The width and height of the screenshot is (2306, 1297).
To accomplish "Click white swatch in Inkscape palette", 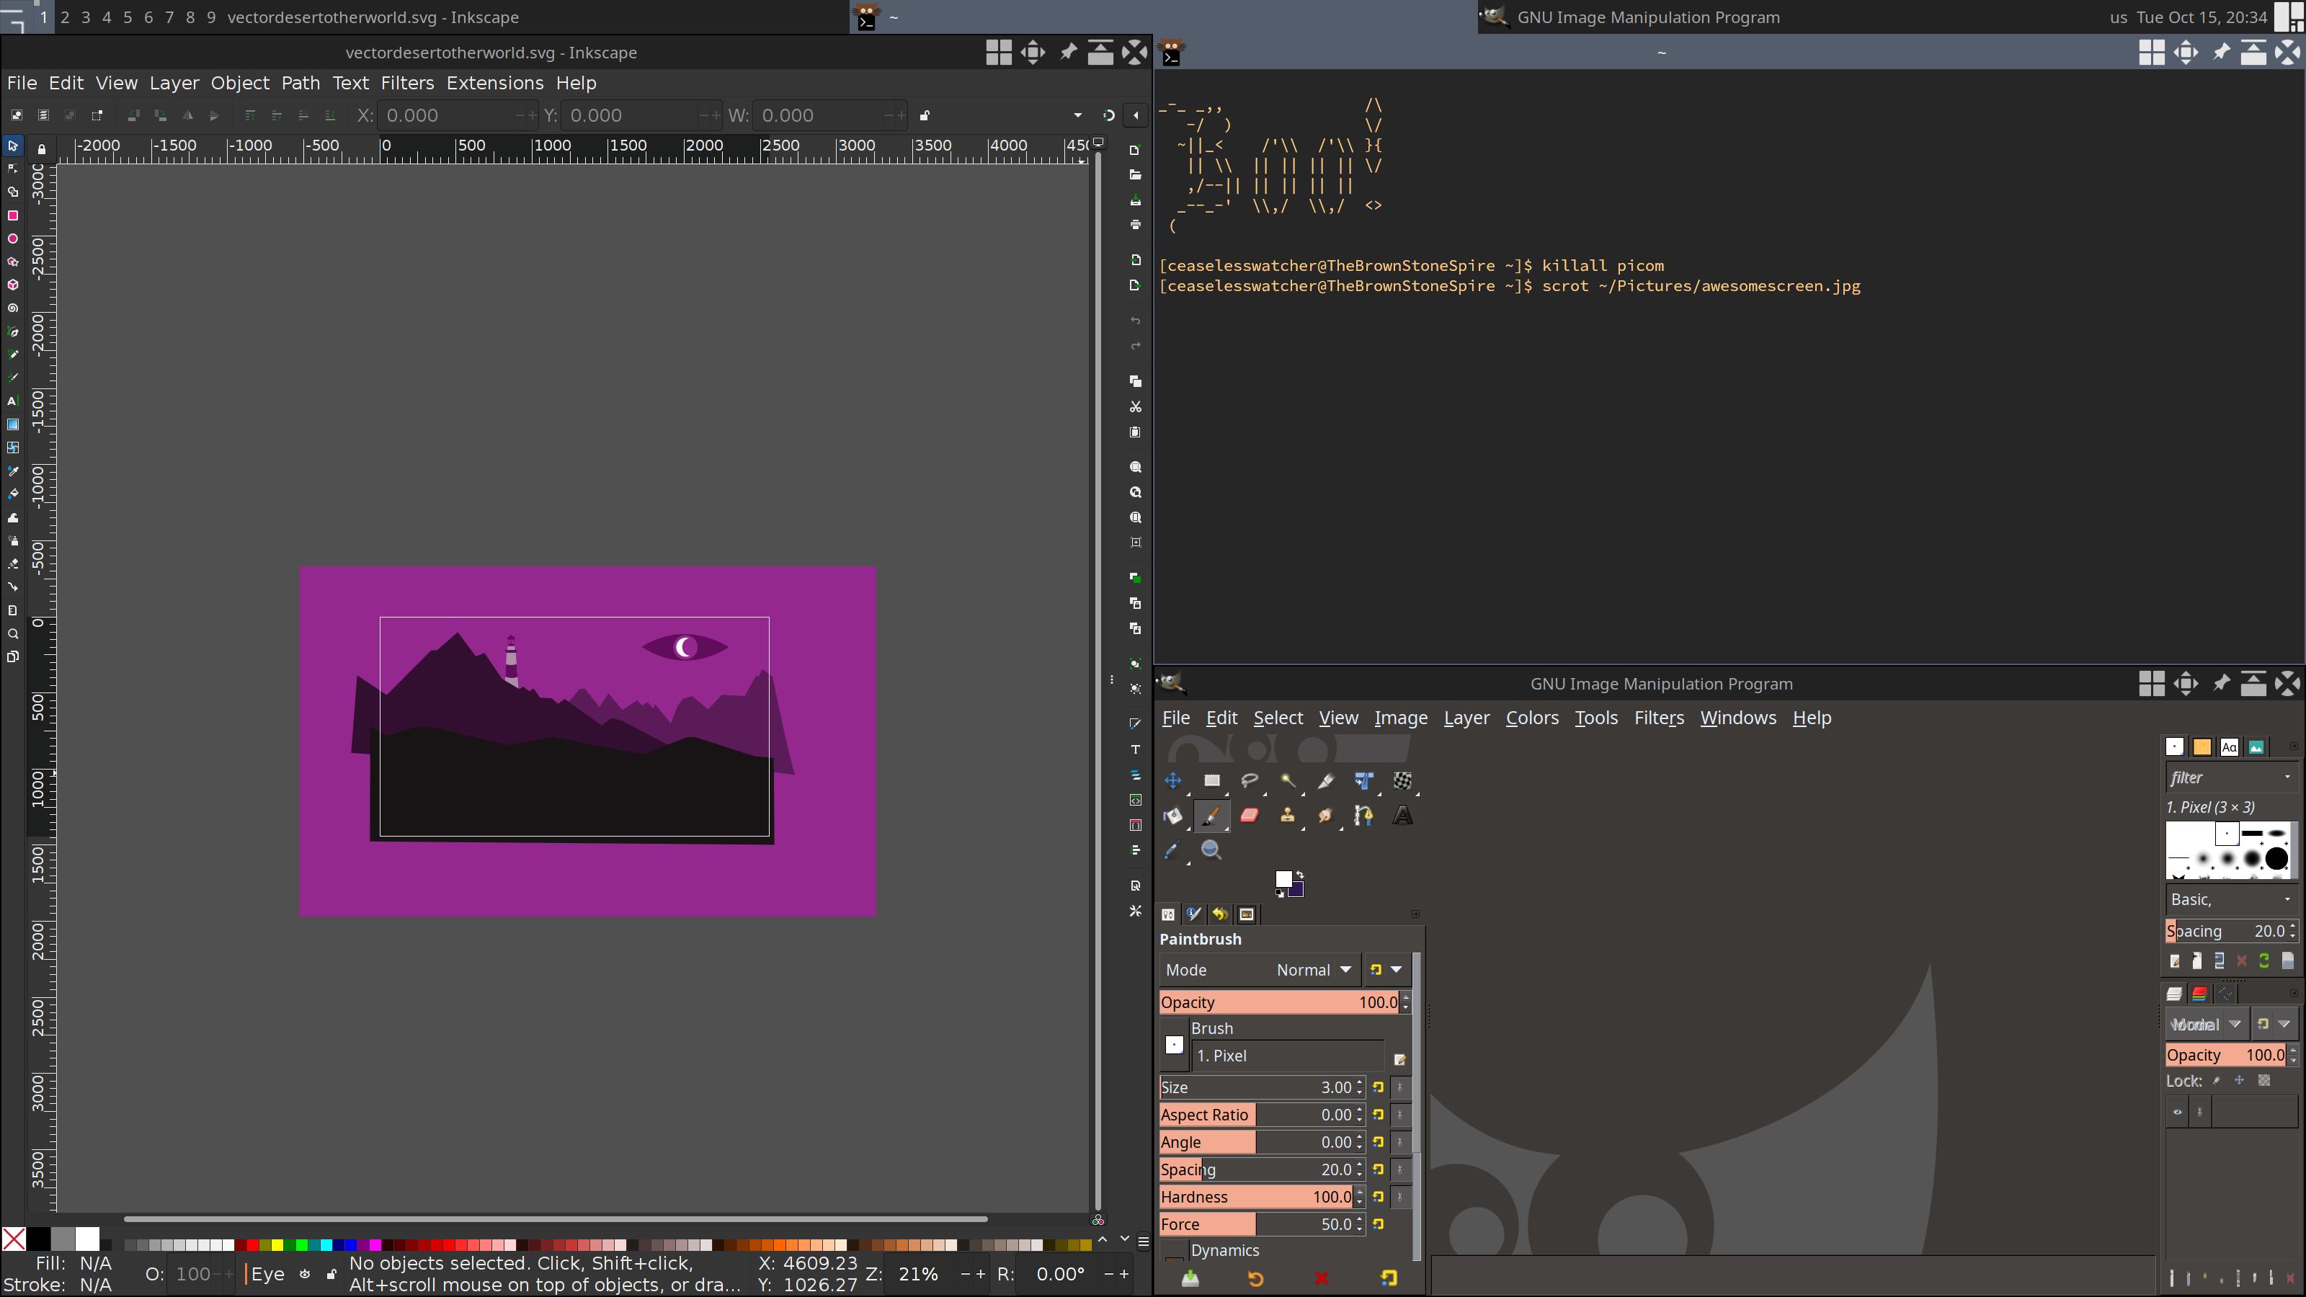I will 86,1239.
